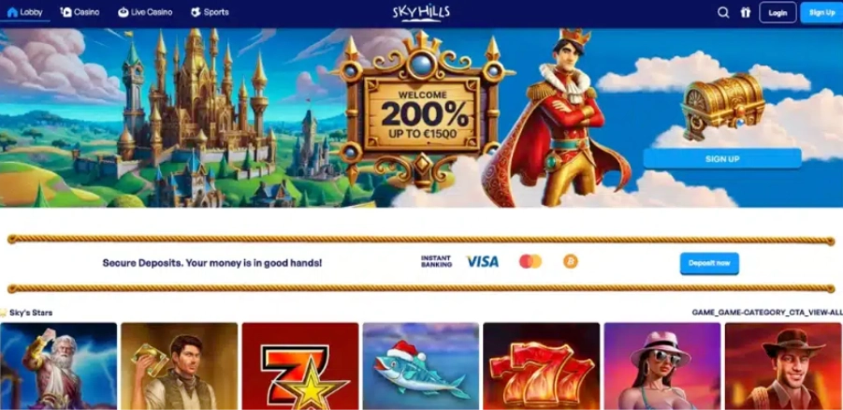The height and width of the screenshot is (410, 843).
Task: Click the Lobby home icon
Action: click(12, 12)
